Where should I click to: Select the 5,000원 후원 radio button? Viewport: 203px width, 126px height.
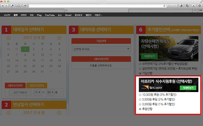click(140, 99)
